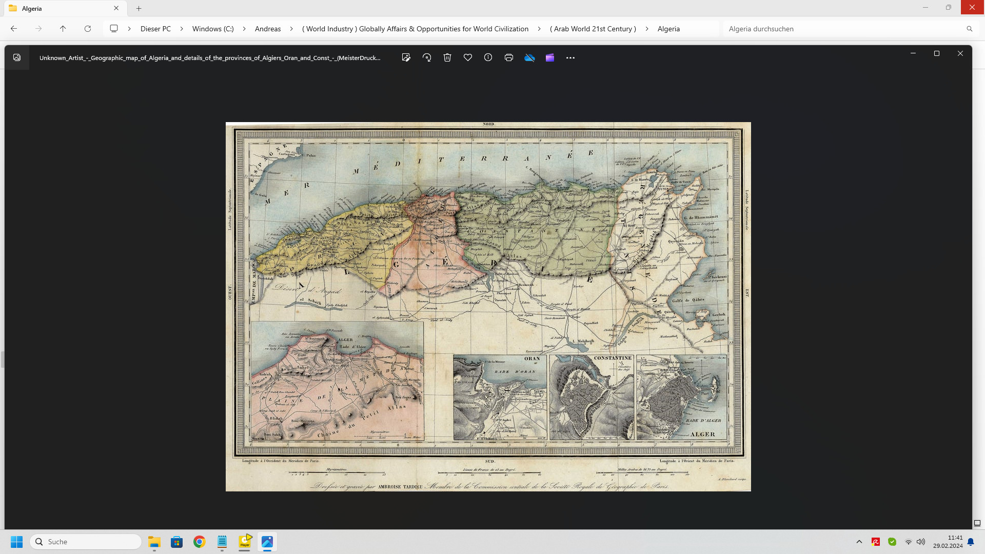This screenshot has width=985, height=554.
Task: Expand chevron after Dieser PC
Action: pos(182,29)
